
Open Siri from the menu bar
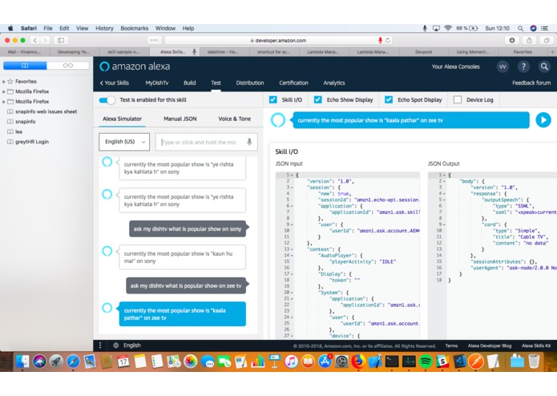[x=533, y=28]
